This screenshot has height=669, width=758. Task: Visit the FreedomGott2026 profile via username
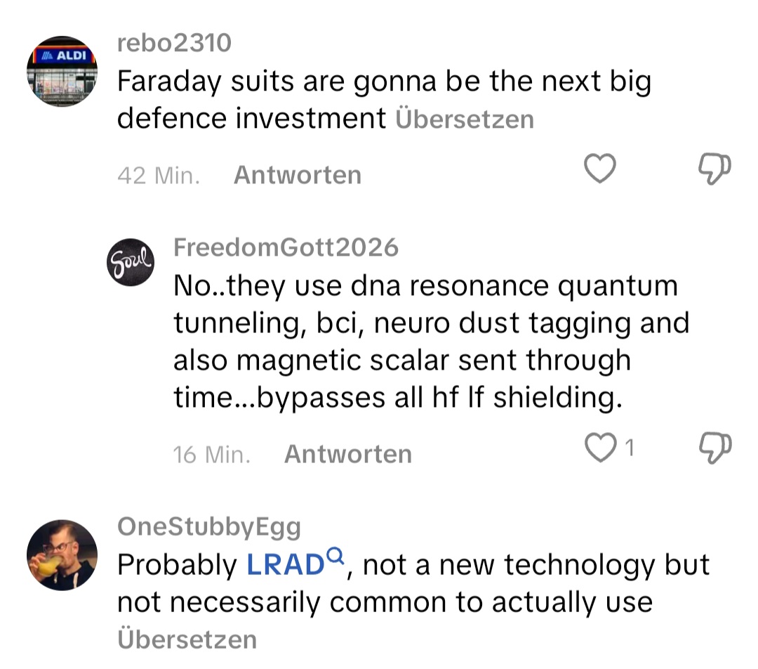286,247
